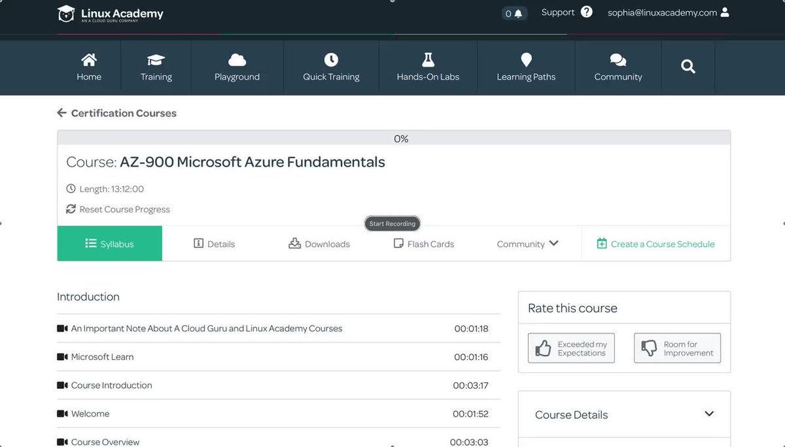Click Reset Course Progress
Image resolution: width=785 pixels, height=447 pixels.
pyautogui.click(x=124, y=209)
